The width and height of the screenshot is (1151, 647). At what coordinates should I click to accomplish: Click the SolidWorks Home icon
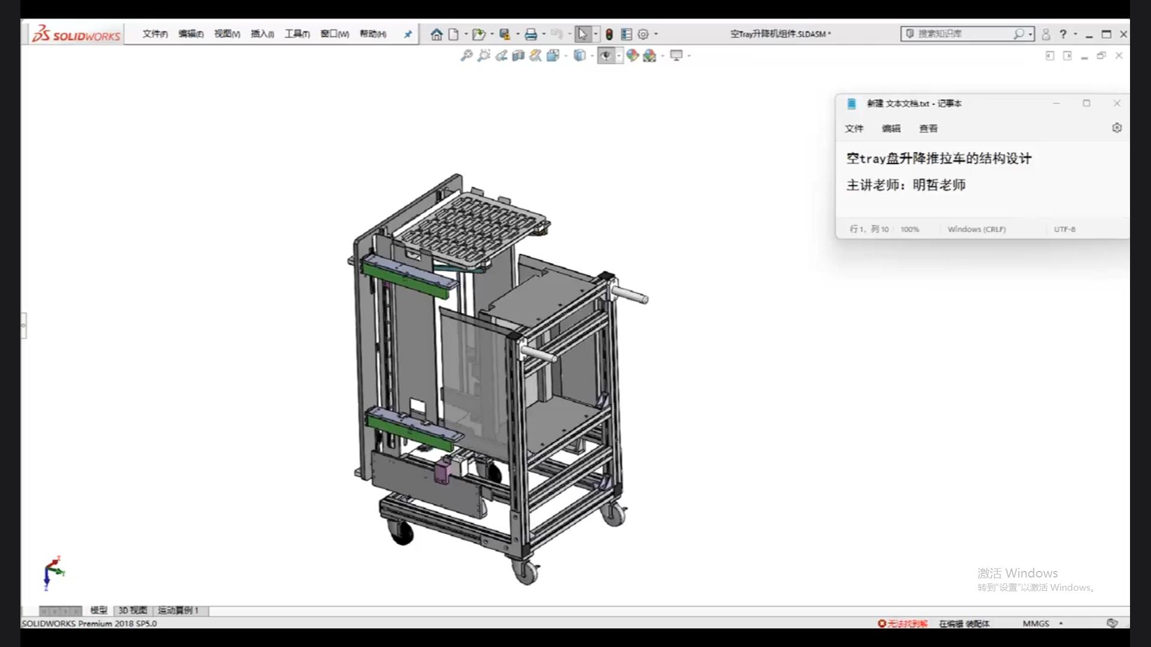(436, 34)
